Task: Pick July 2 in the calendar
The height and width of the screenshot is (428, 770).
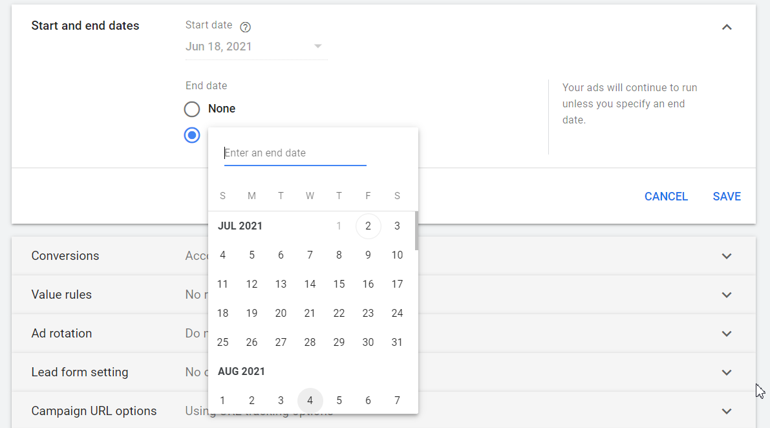Action: (368, 226)
